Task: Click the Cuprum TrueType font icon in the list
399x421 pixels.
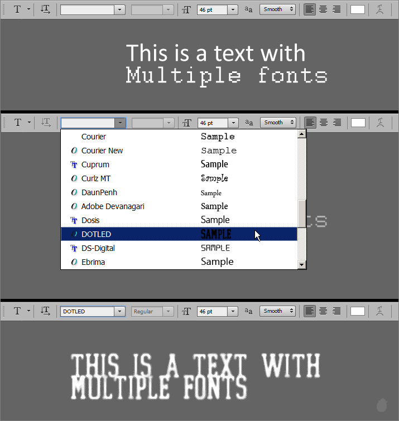Action: [x=74, y=164]
